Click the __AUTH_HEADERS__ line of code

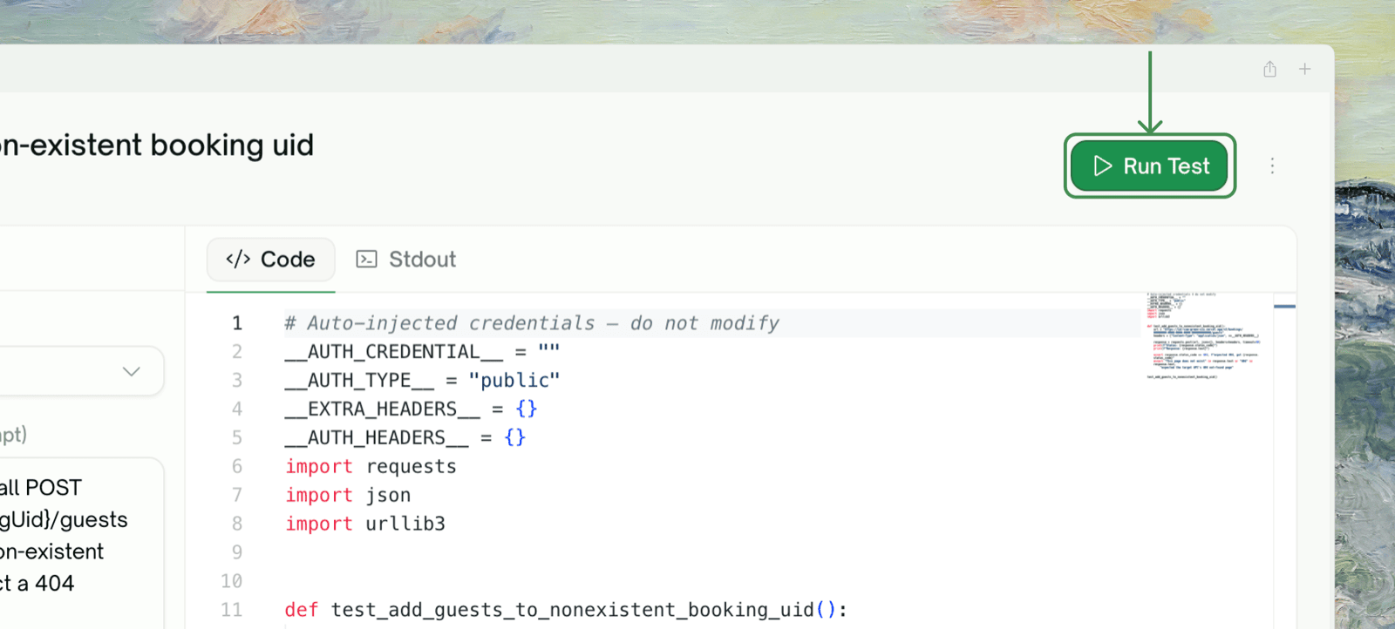405,438
